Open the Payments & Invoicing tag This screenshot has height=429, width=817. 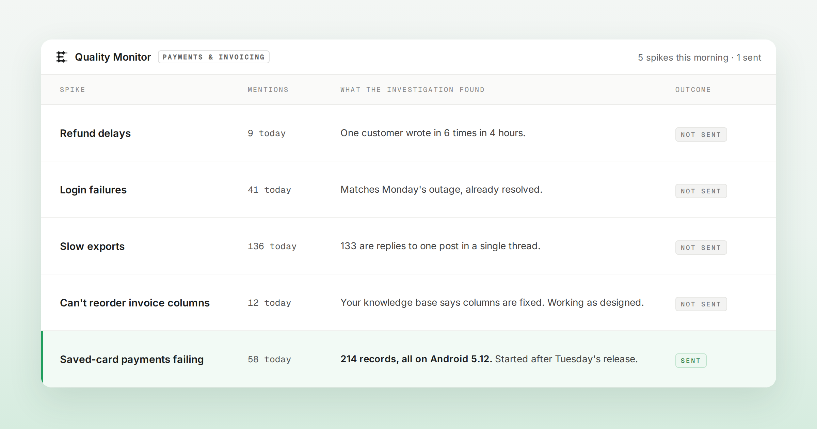click(x=214, y=57)
